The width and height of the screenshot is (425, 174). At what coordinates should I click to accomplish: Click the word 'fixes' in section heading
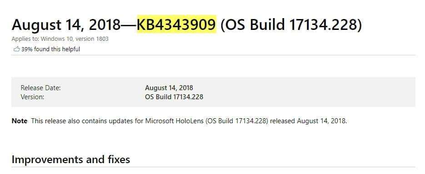(117, 159)
